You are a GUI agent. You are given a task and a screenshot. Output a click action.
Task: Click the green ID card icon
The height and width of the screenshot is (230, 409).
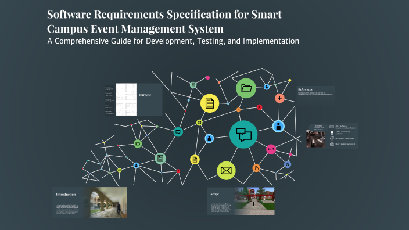tap(160, 159)
